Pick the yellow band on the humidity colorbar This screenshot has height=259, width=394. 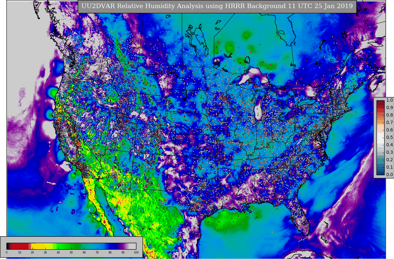(42, 246)
